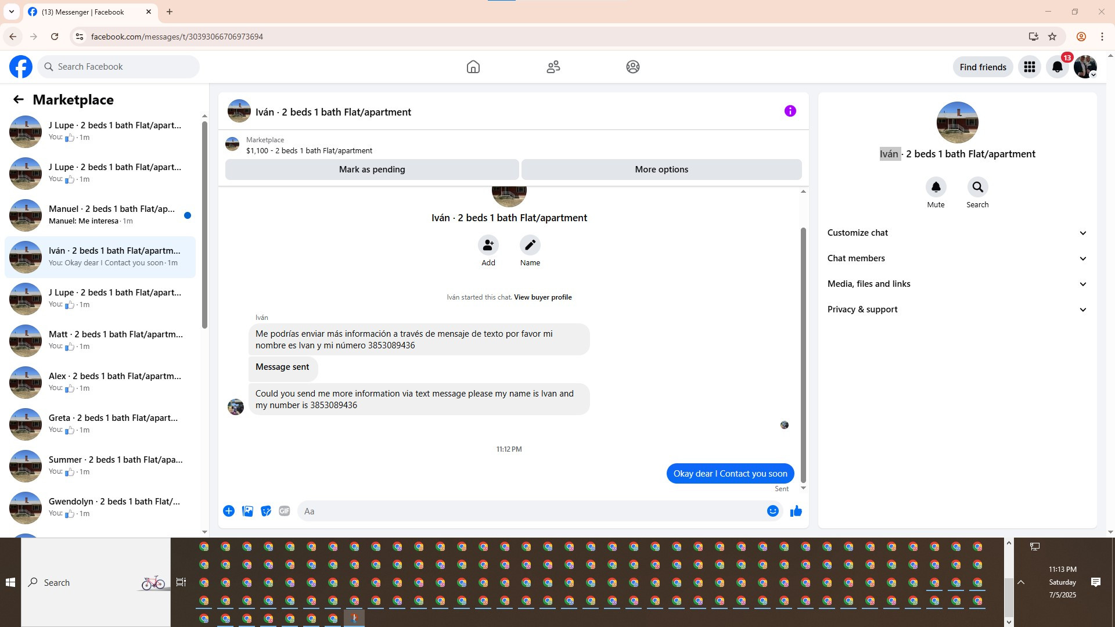Click the thumbs-up like send icon
Image resolution: width=1115 pixels, height=627 pixels.
(x=796, y=511)
